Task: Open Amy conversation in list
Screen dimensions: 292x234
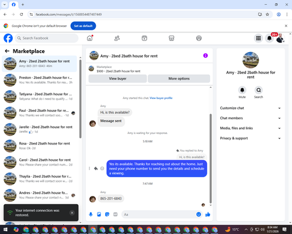Action: (x=39, y=64)
